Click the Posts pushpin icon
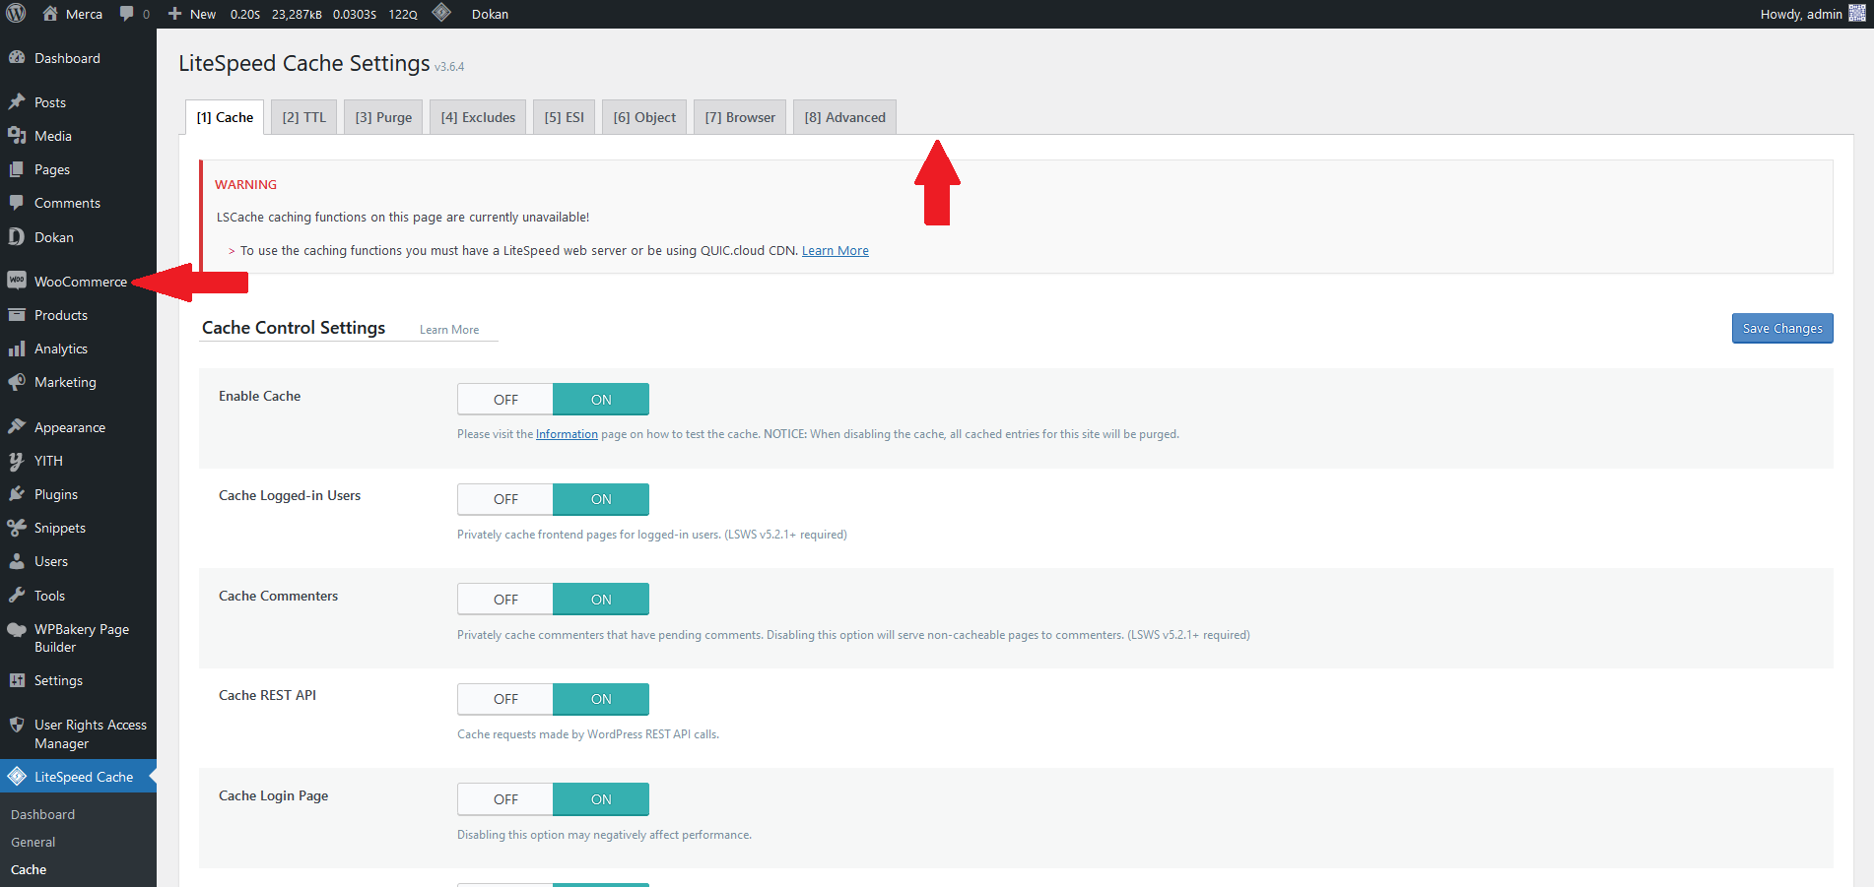 pos(17,102)
